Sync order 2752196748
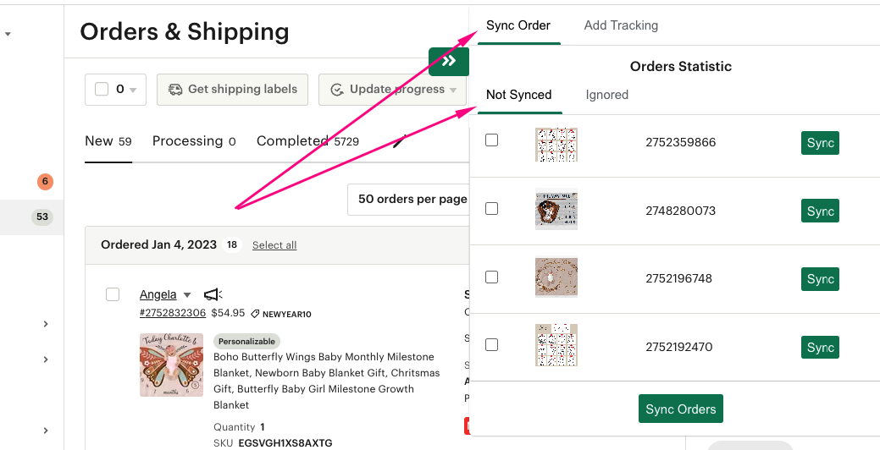880x450 pixels. pyautogui.click(x=819, y=279)
